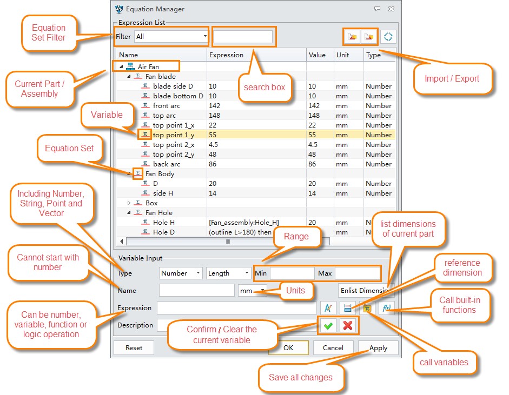The image size is (509, 395).
Task: Click the call variables pi icon
Action: click(x=367, y=308)
